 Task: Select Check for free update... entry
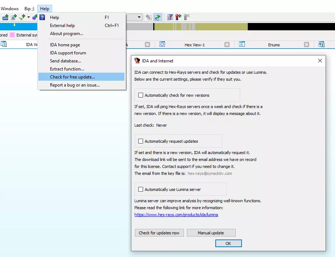81,77
